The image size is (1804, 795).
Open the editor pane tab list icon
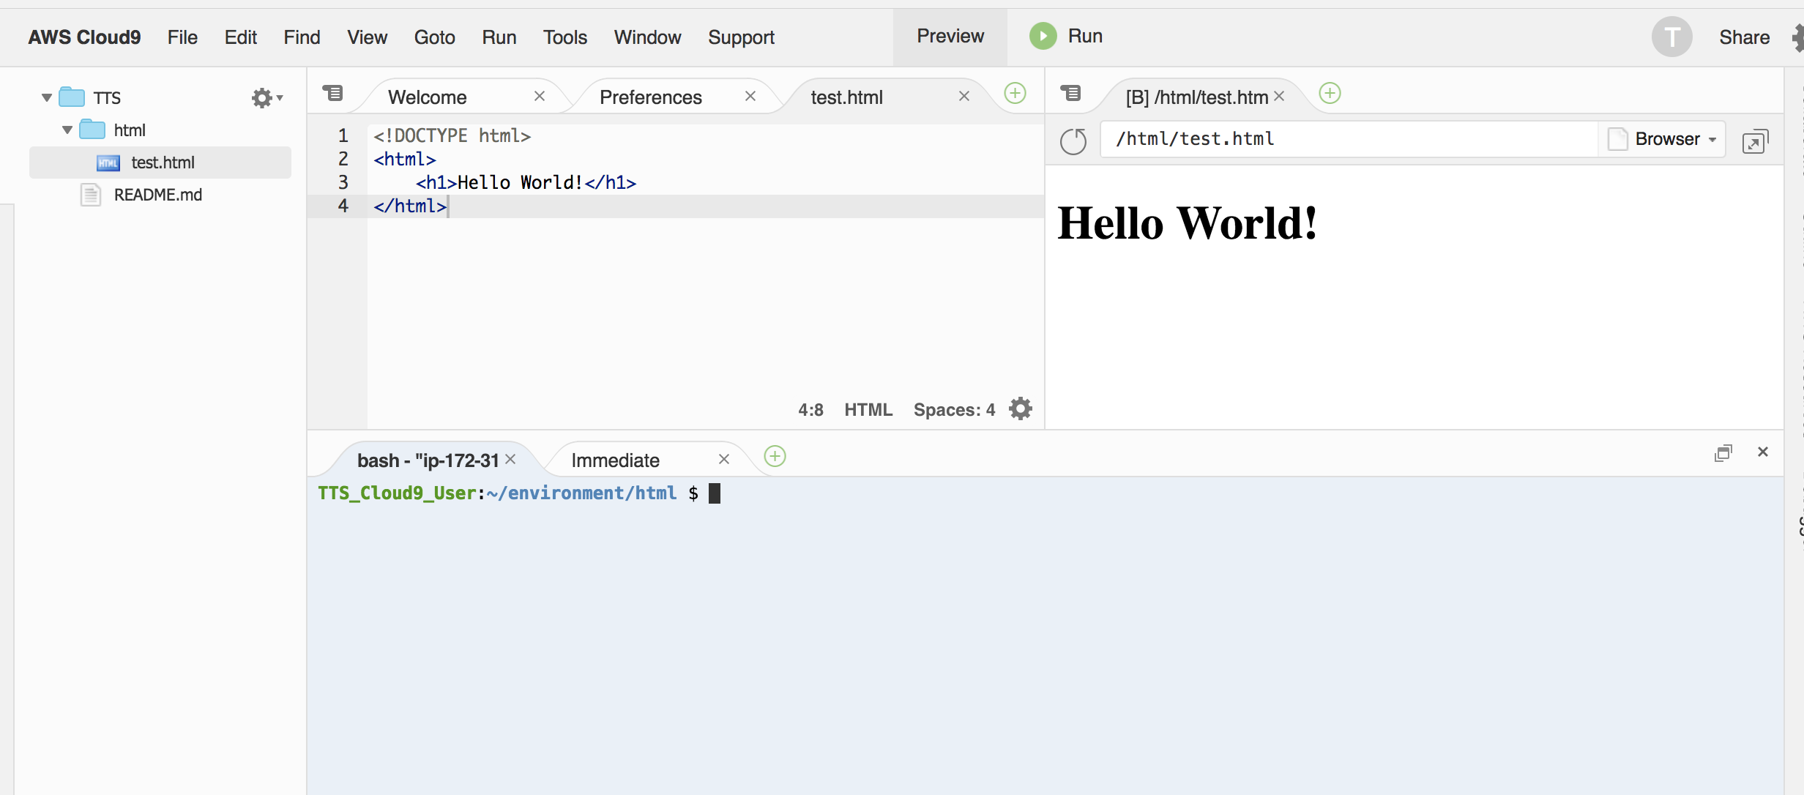pos(333,93)
